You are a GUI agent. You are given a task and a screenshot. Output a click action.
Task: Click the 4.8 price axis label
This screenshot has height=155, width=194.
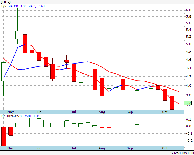(188, 52)
